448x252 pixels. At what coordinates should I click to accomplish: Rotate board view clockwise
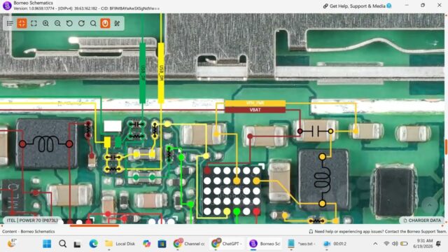(x=81, y=23)
